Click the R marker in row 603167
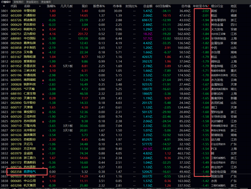The height and width of the screenshot is (189, 251). click(x=43, y=57)
